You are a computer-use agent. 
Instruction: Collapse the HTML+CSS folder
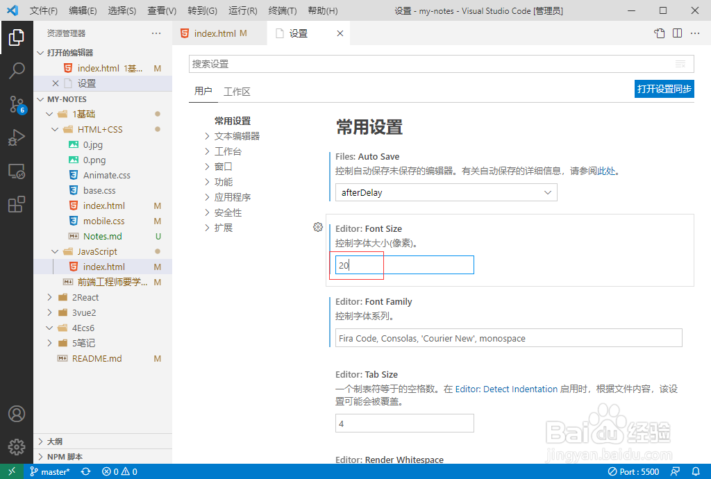(55, 130)
